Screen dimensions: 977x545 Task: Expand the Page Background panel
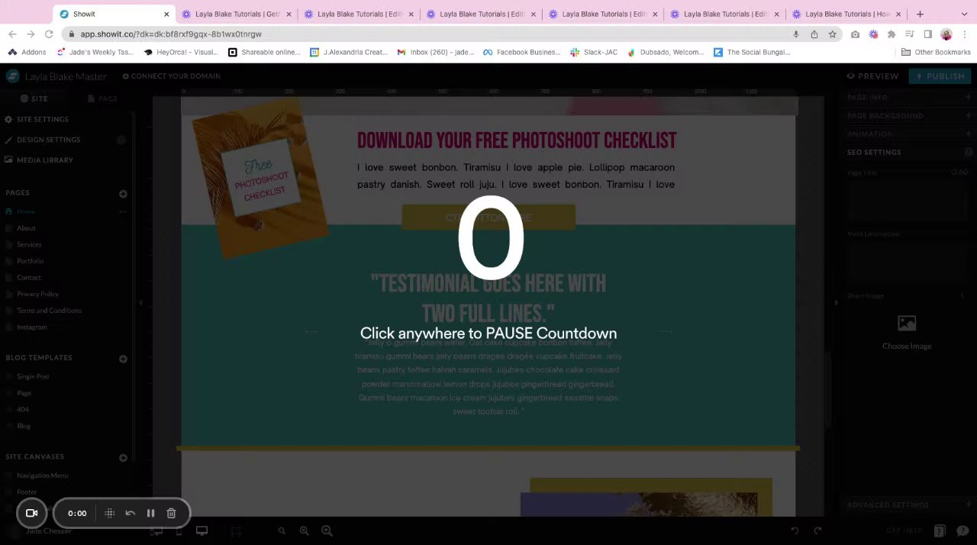(x=909, y=116)
